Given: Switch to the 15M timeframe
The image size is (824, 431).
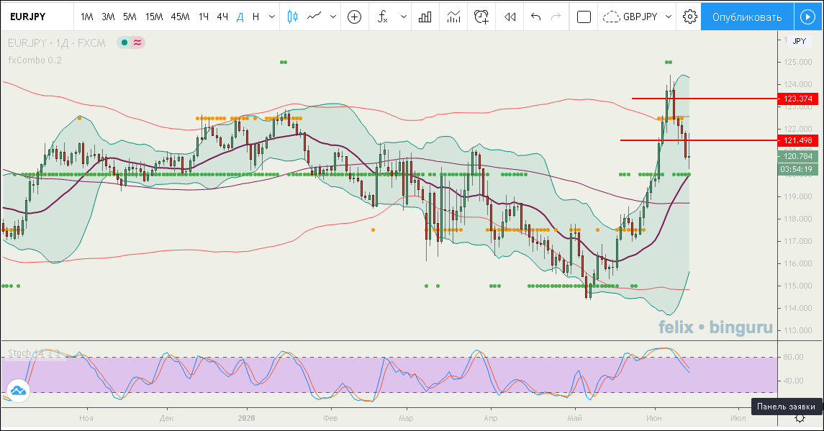Looking at the screenshot, I should coord(153,17).
